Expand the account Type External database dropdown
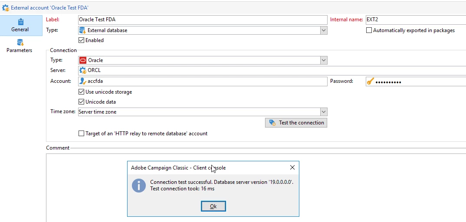466x222 pixels. (x=324, y=30)
